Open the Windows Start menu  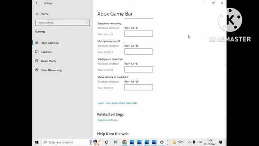(x=37, y=142)
